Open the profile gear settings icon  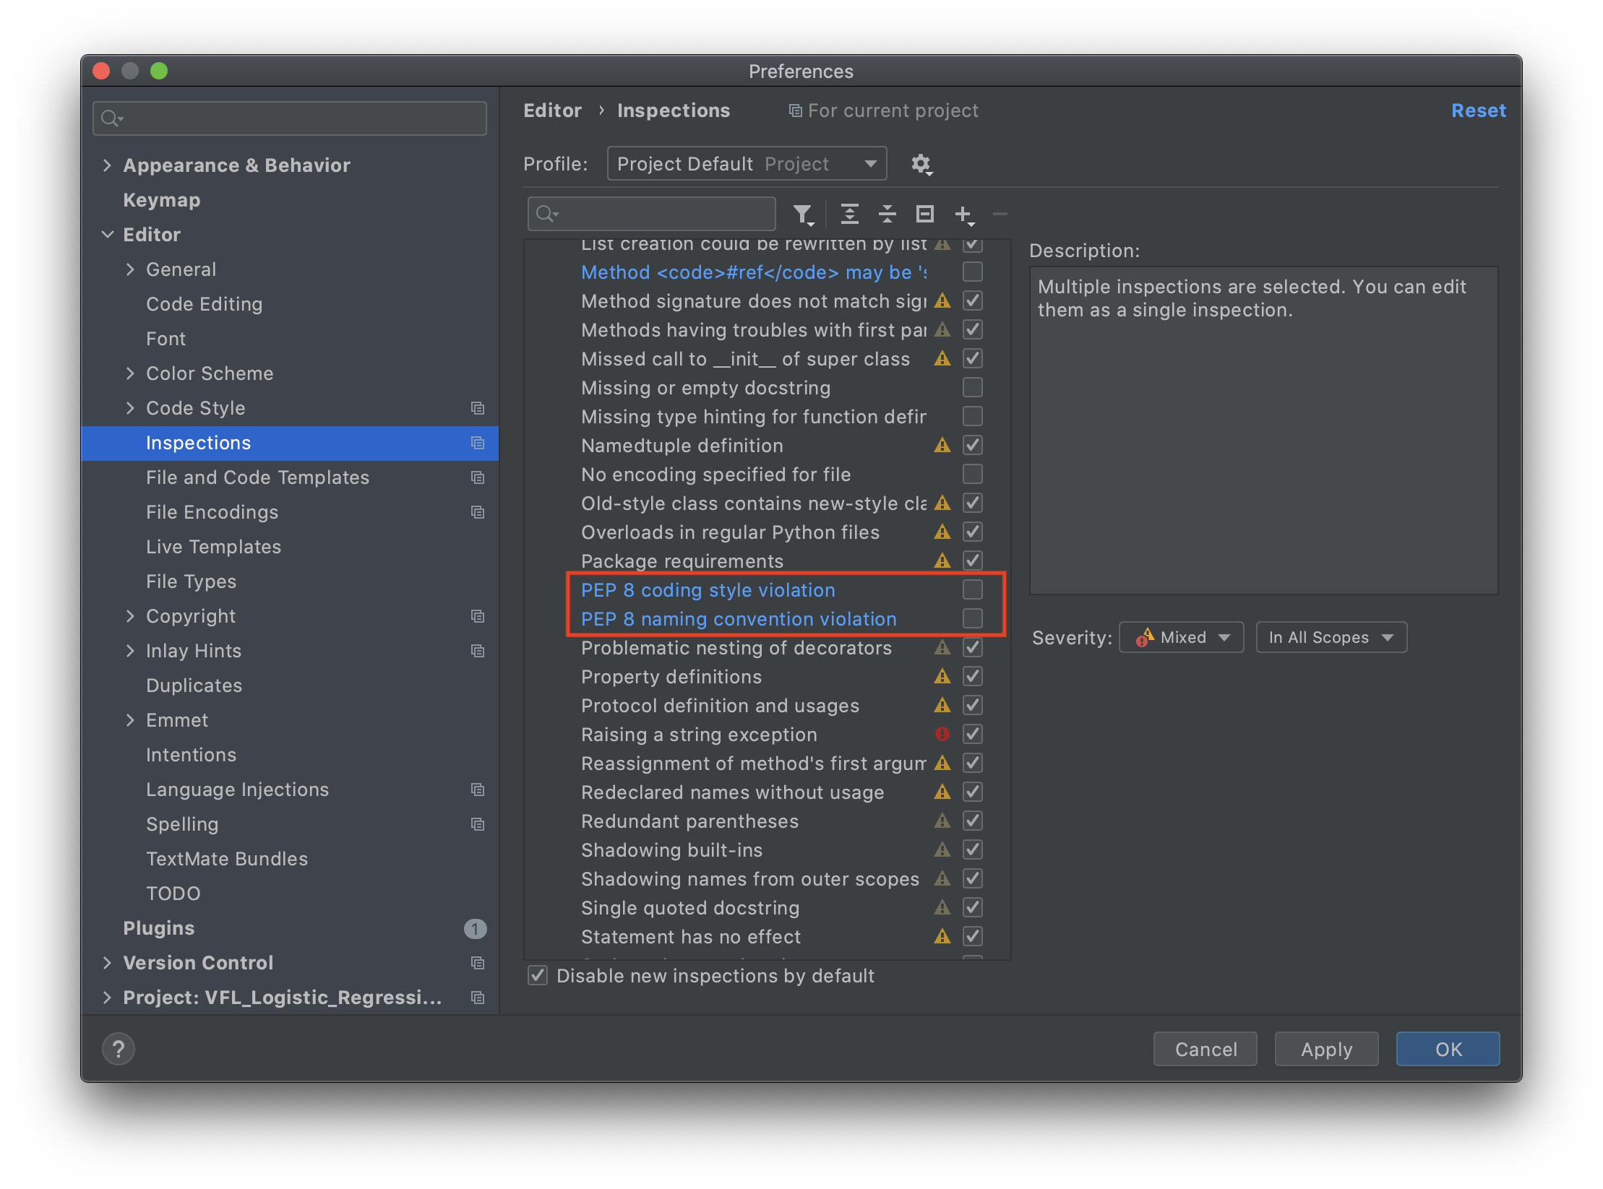921,164
